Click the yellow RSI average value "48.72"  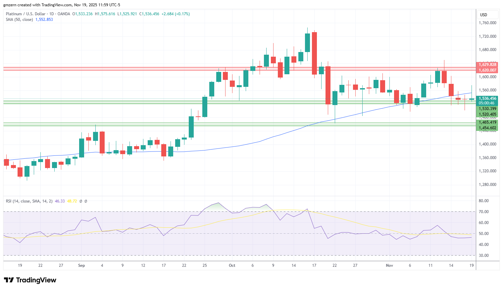(x=72, y=201)
